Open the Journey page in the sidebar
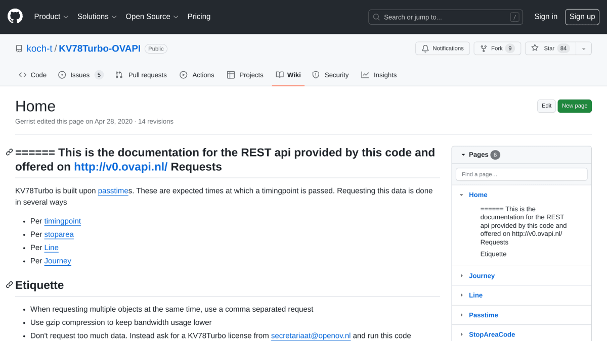Viewport: 607px width, 341px height. pyautogui.click(x=482, y=276)
